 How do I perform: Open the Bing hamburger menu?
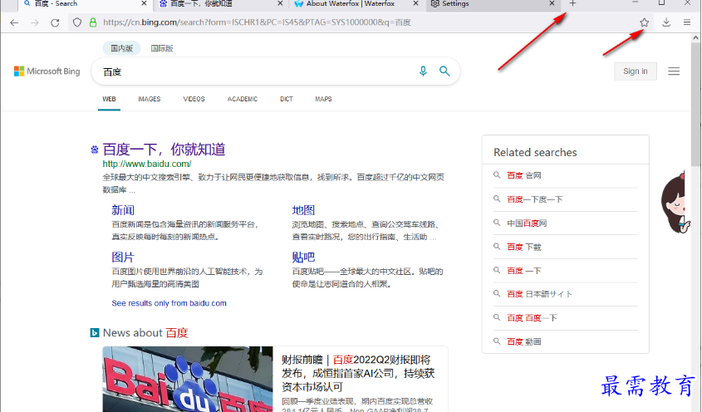(674, 71)
